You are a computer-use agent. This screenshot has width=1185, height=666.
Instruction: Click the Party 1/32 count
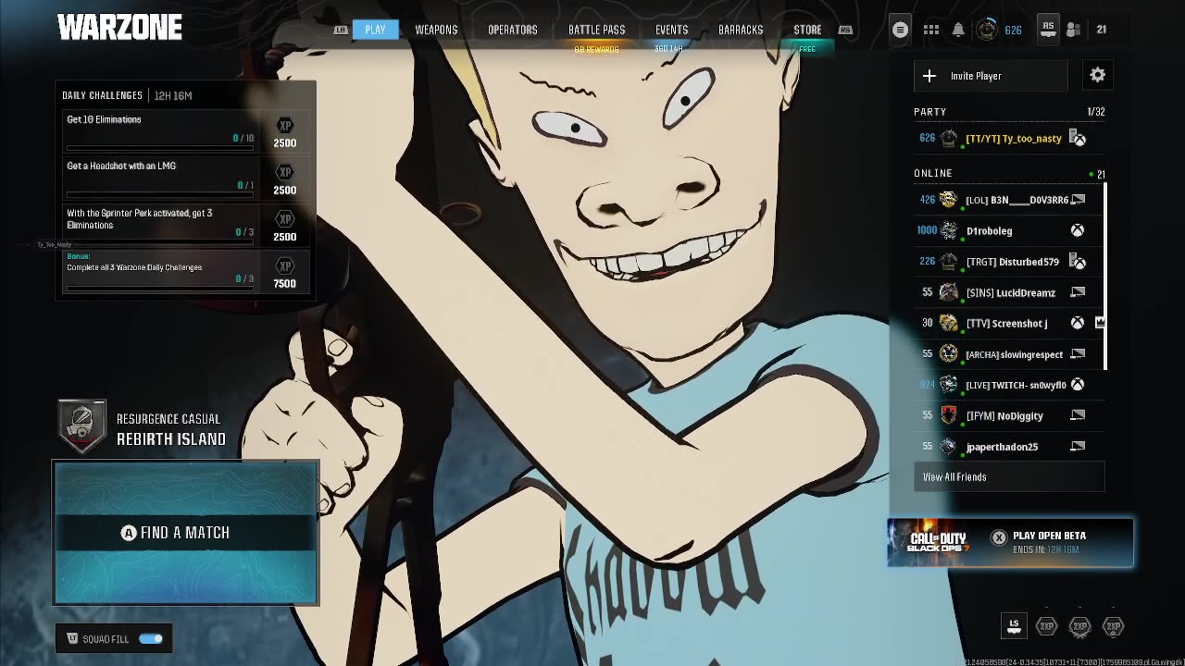(1095, 112)
